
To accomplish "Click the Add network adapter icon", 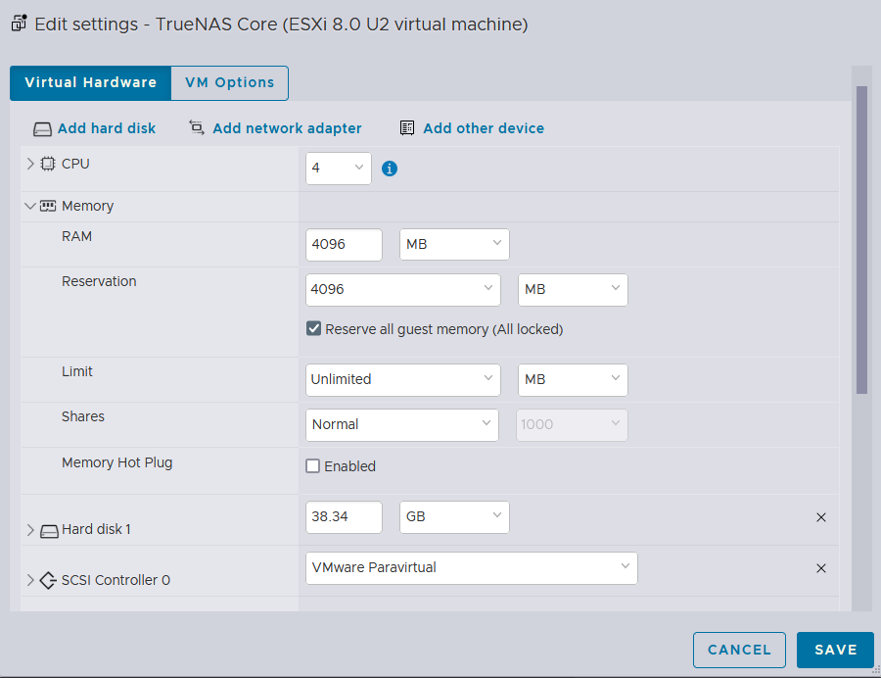I will pos(197,127).
